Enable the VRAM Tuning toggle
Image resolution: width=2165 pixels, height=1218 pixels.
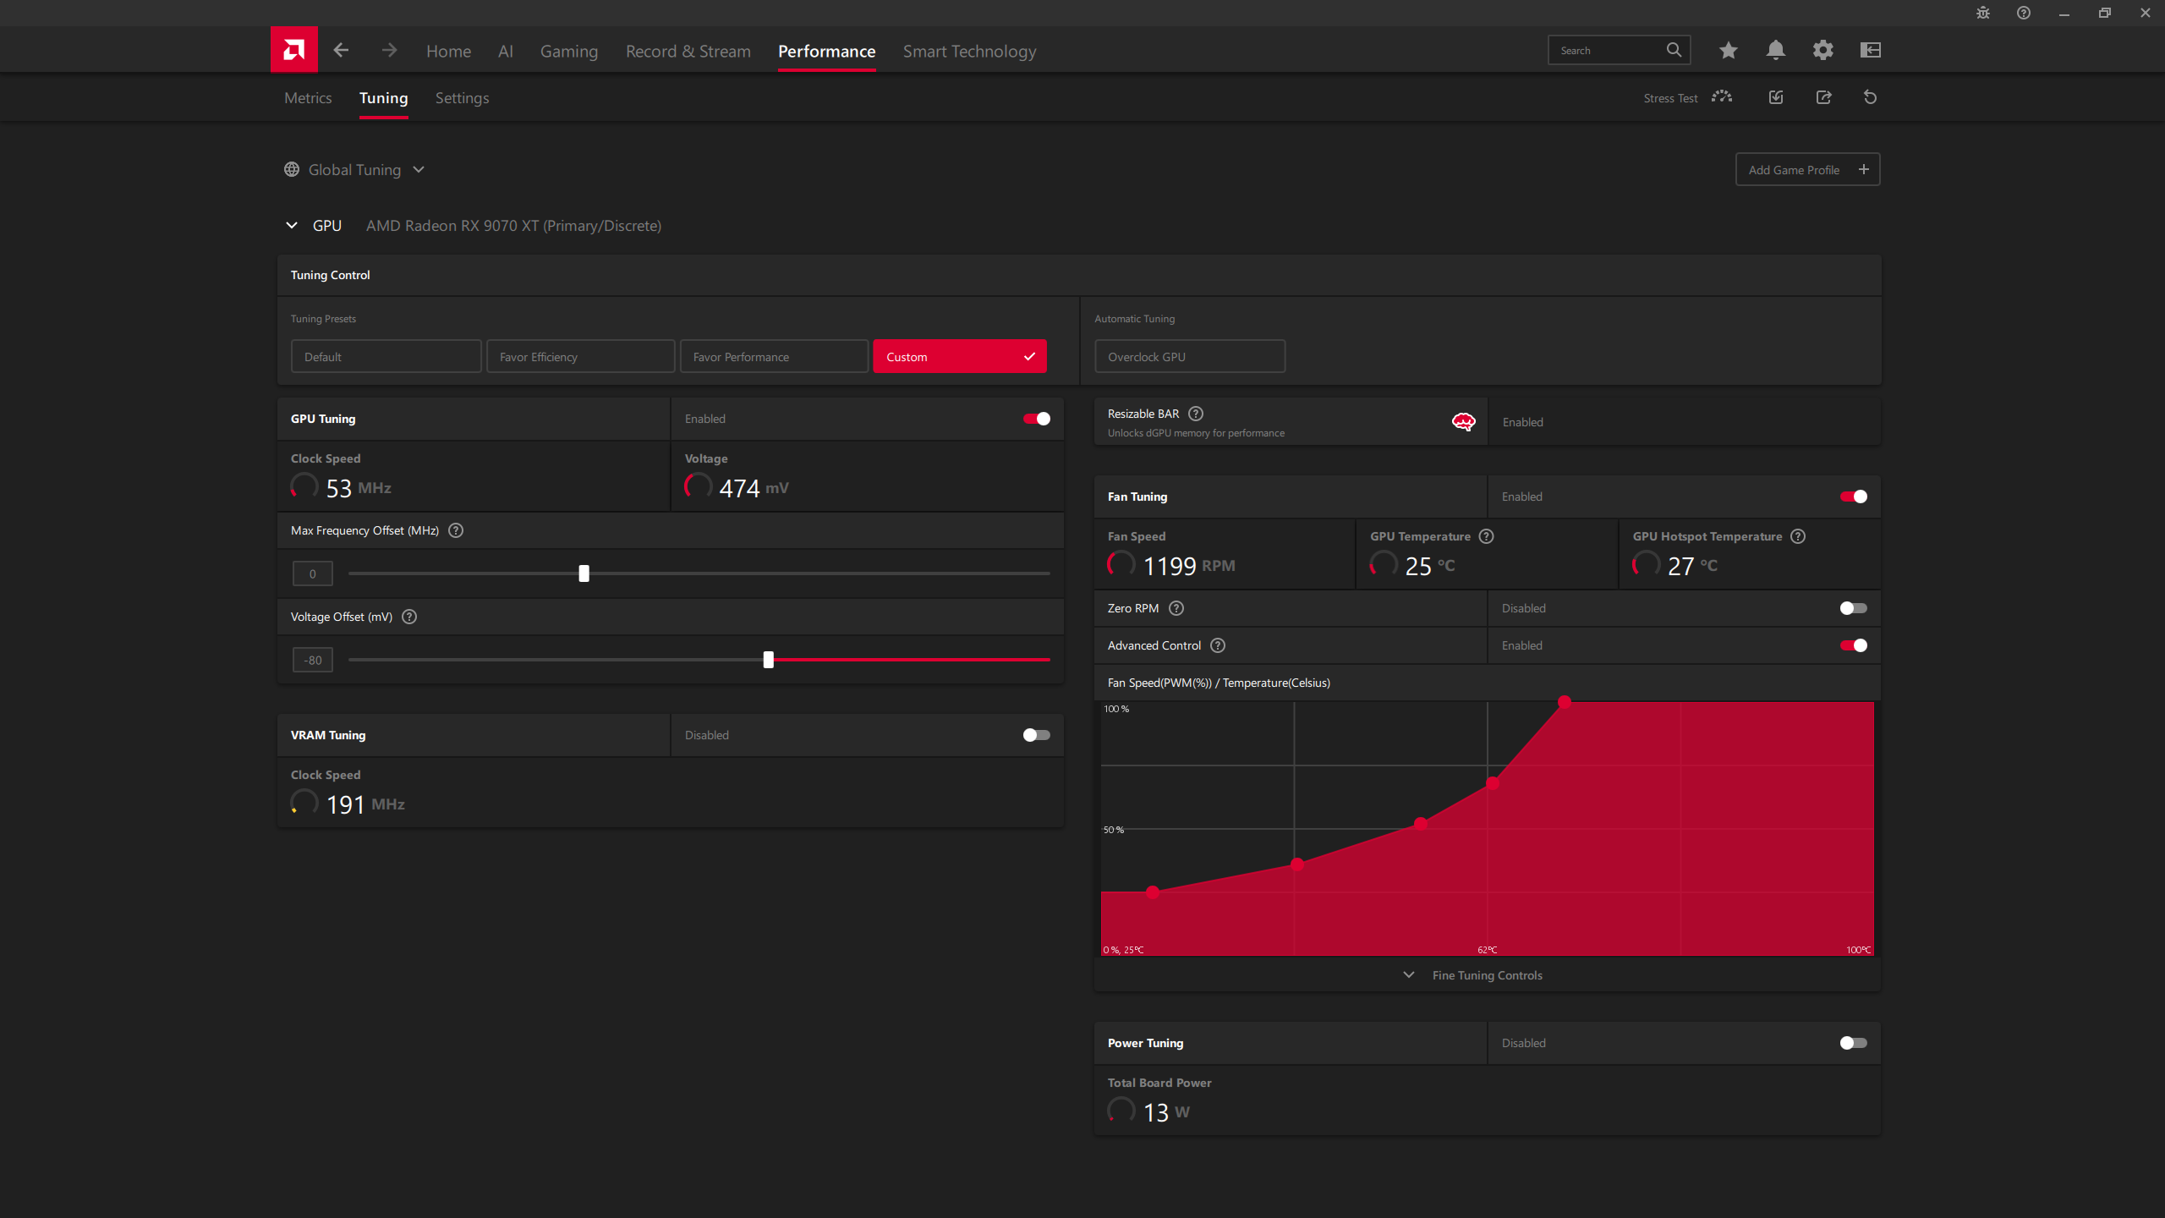tap(1036, 735)
